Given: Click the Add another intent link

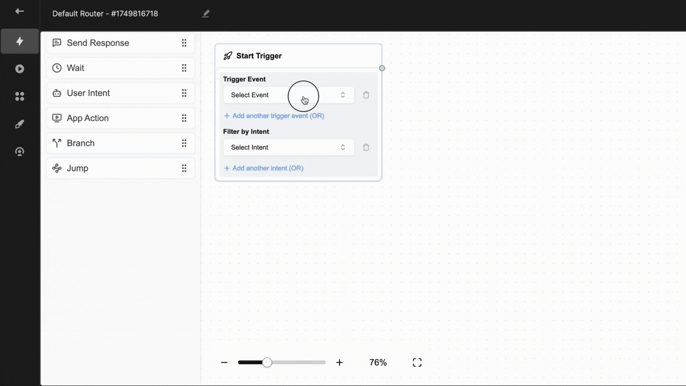Looking at the screenshot, I should click(x=264, y=168).
